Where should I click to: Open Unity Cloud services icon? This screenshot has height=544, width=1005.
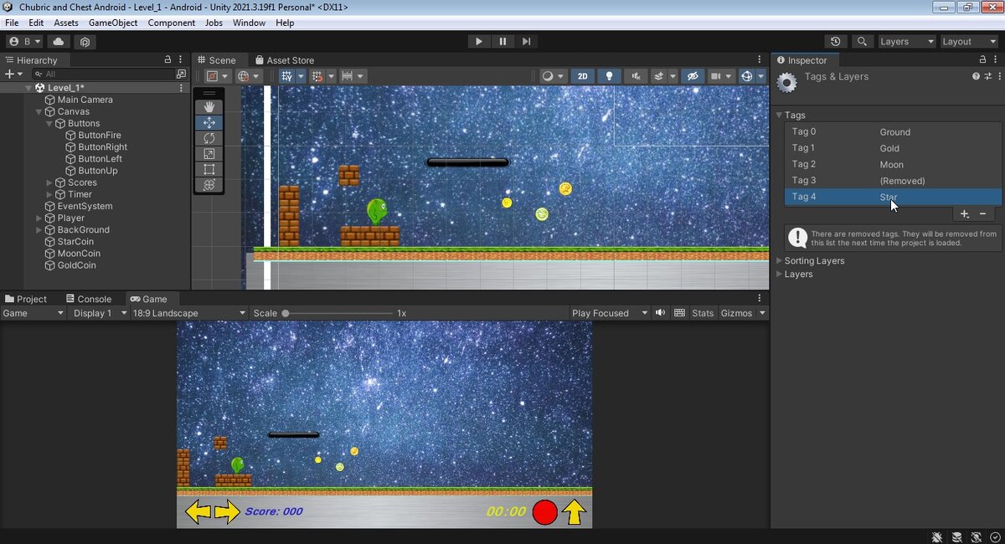tap(58, 41)
